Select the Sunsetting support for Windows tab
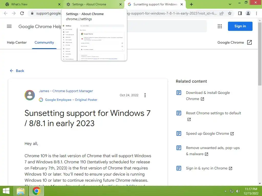Viewport: 262px width, 196px height. point(155,4)
